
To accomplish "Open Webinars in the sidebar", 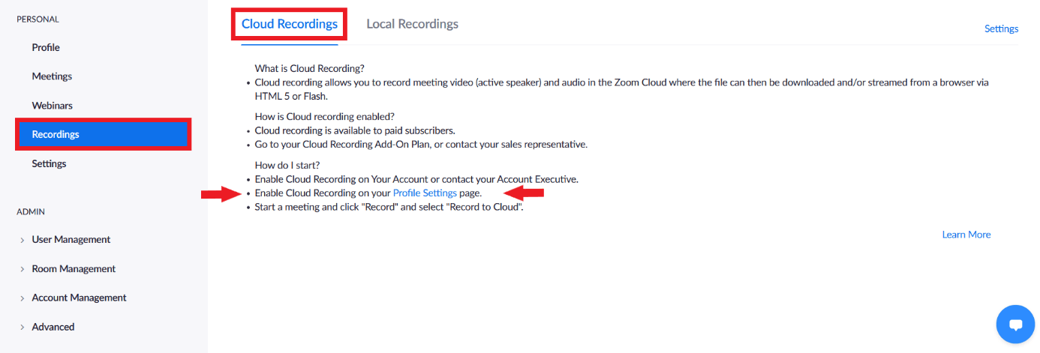I will (52, 106).
